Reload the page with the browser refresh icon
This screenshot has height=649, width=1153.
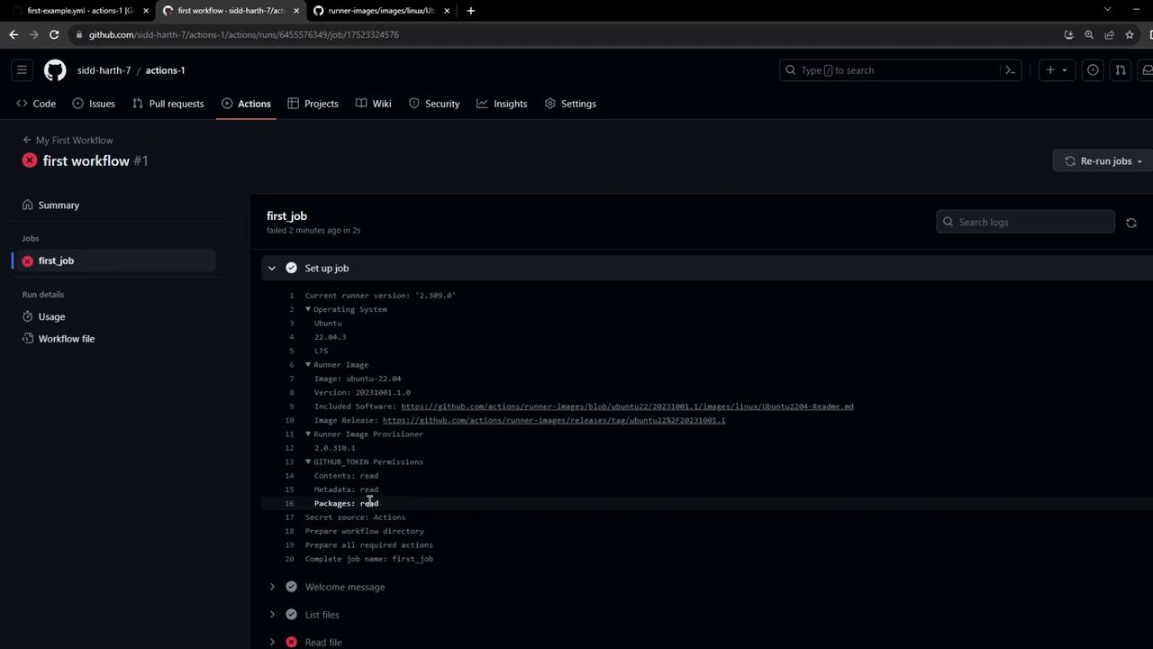(x=54, y=34)
